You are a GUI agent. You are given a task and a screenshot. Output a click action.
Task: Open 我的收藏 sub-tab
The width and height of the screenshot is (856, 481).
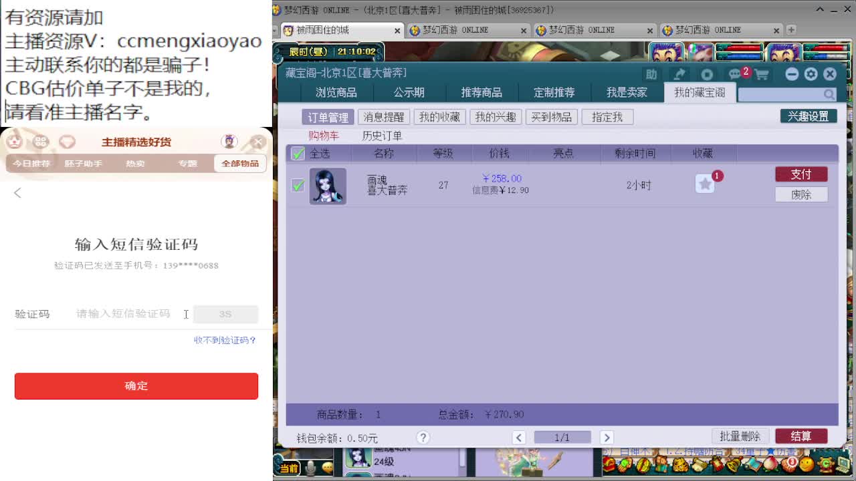pyautogui.click(x=439, y=117)
